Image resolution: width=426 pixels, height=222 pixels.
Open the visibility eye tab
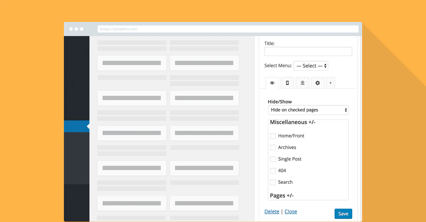pos(272,83)
